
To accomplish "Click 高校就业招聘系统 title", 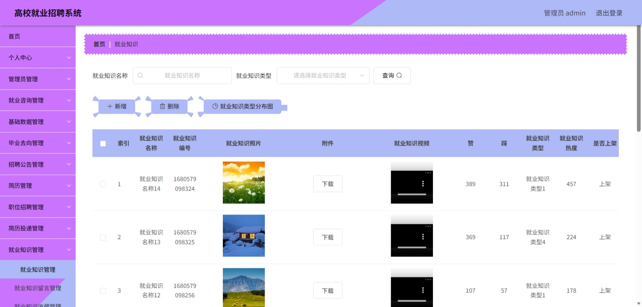I will 48,13.
